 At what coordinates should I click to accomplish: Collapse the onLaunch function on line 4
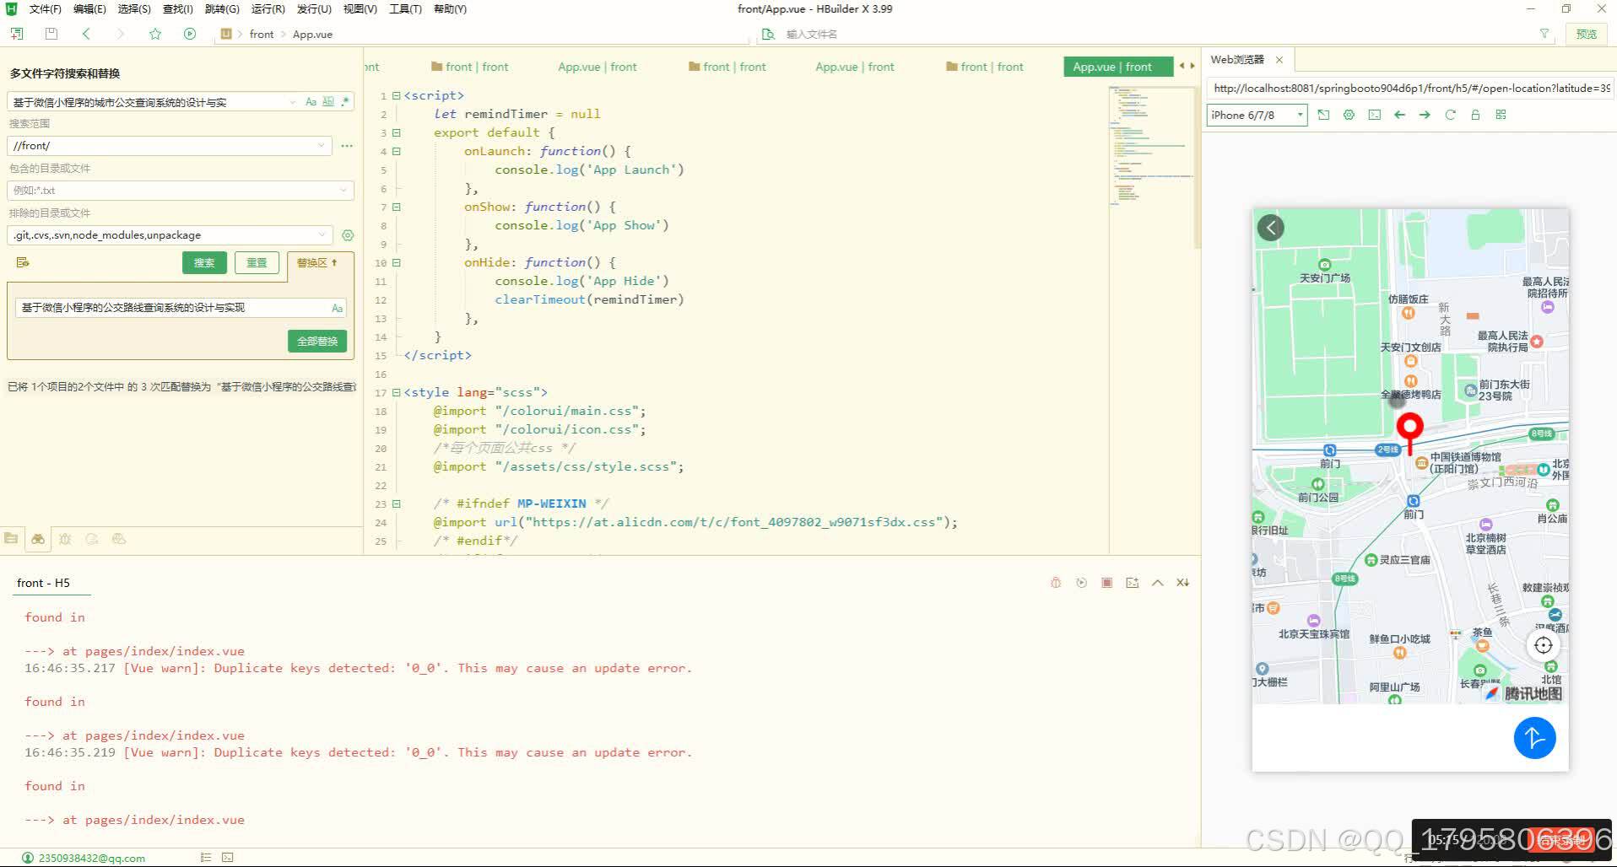click(396, 152)
